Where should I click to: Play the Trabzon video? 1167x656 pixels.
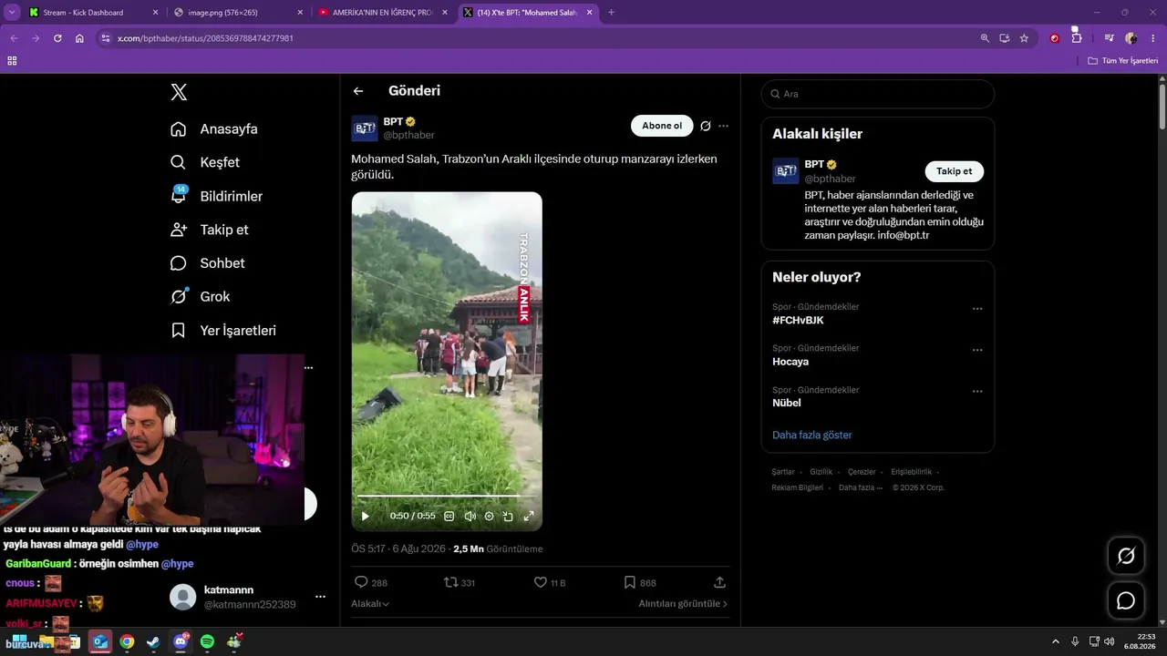(x=366, y=516)
